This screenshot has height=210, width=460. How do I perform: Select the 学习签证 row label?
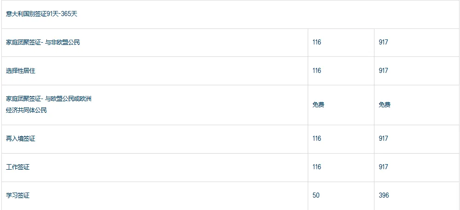tap(17, 195)
